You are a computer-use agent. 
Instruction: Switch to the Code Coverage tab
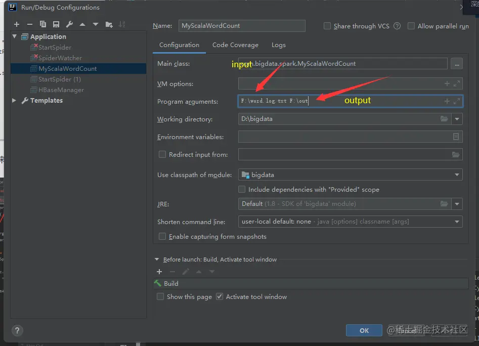236,45
